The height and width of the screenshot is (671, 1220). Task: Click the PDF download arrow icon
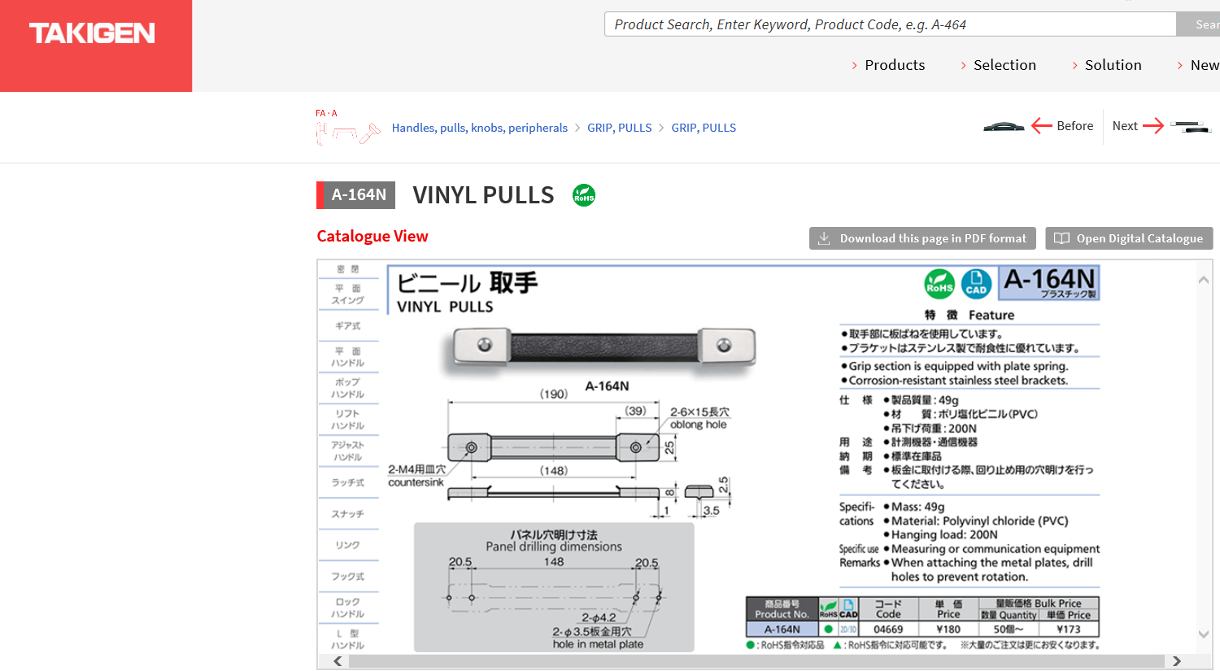tap(824, 238)
